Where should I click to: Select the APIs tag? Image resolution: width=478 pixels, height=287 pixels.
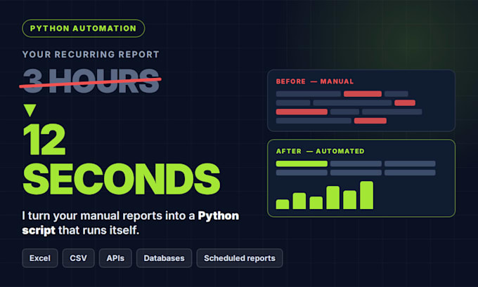115,258
